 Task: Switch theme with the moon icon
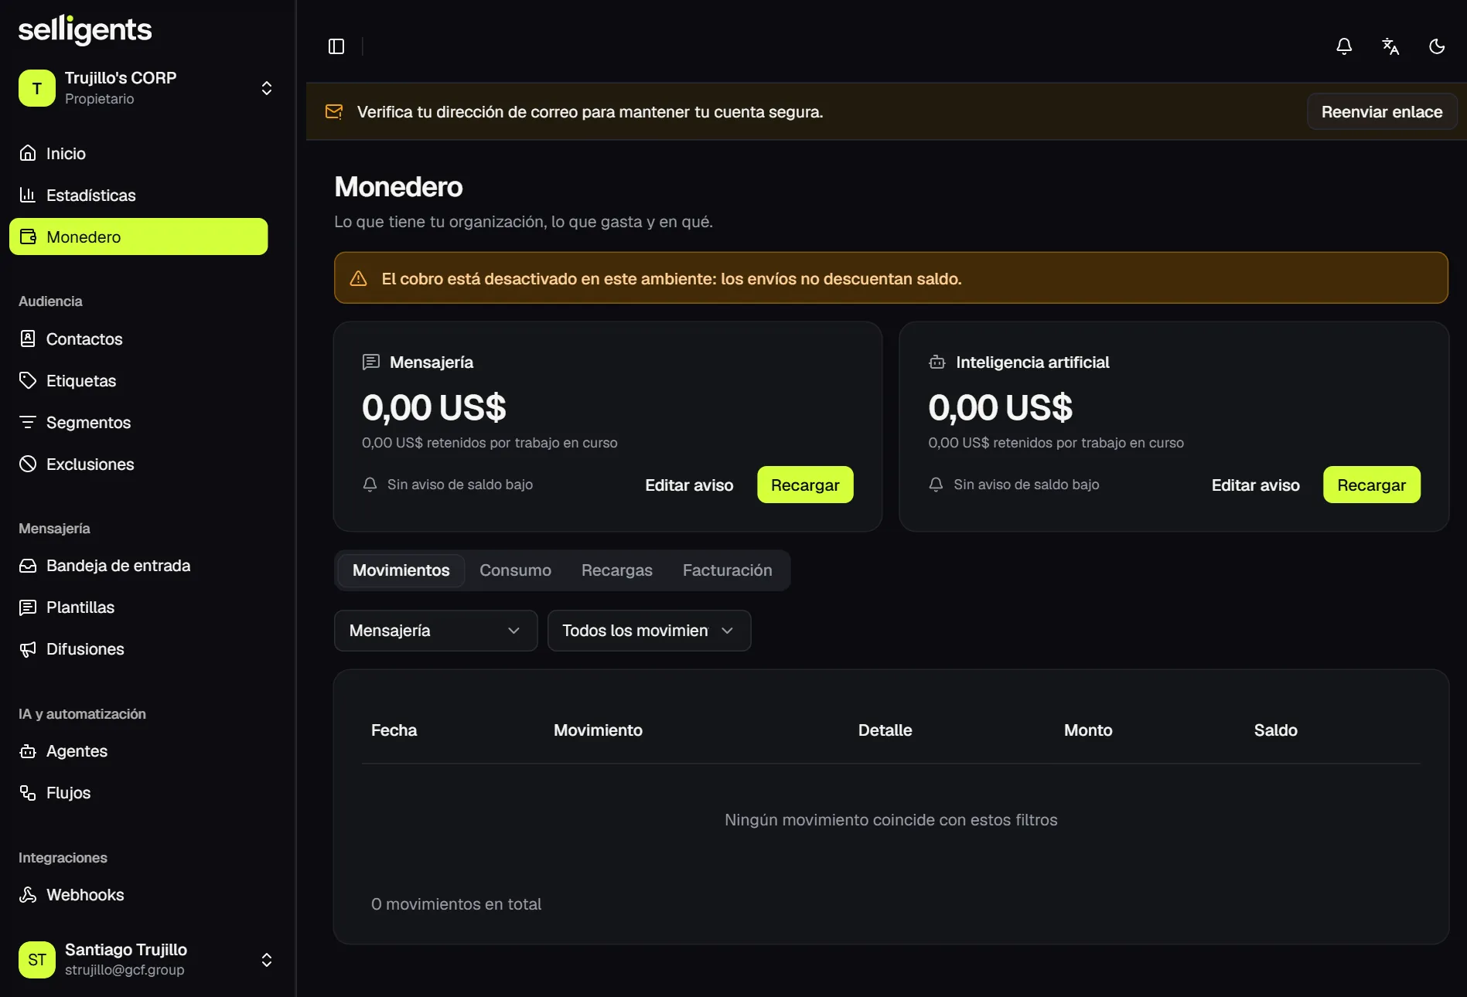pos(1437,46)
